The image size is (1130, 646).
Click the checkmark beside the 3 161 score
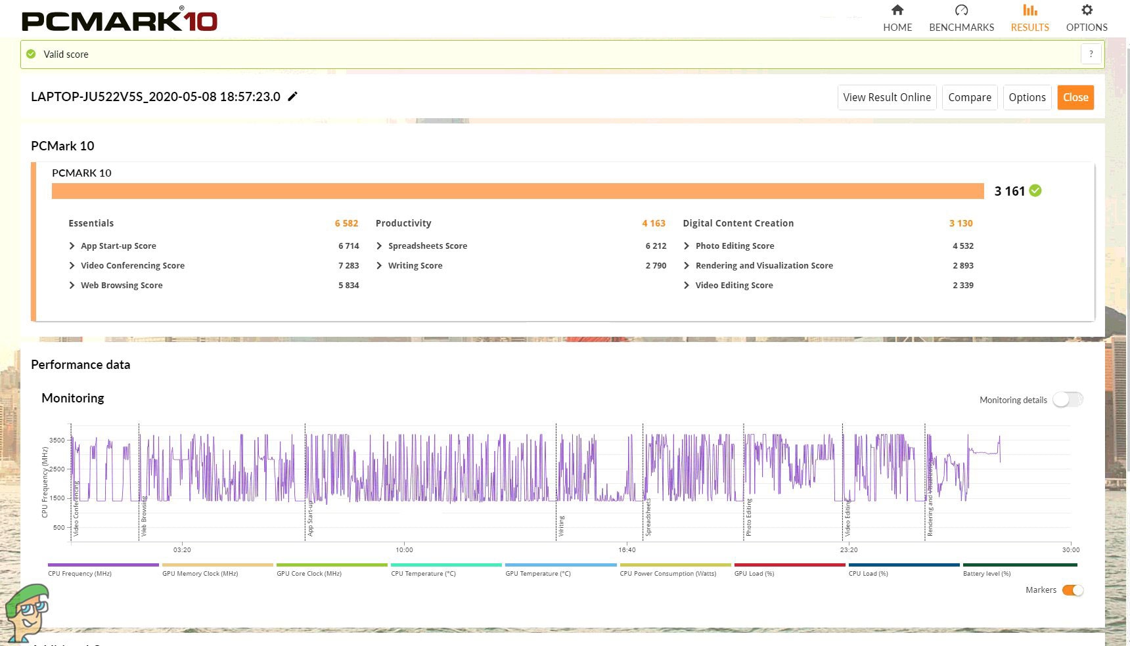tap(1035, 191)
